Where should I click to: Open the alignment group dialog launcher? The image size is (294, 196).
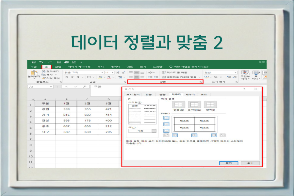click(201, 82)
